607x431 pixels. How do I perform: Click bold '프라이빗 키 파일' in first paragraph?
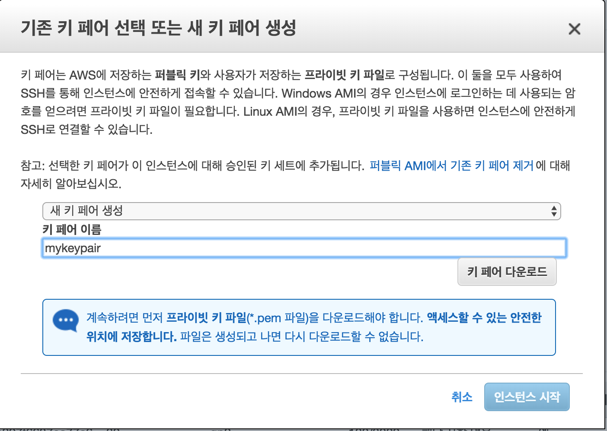[344, 75]
